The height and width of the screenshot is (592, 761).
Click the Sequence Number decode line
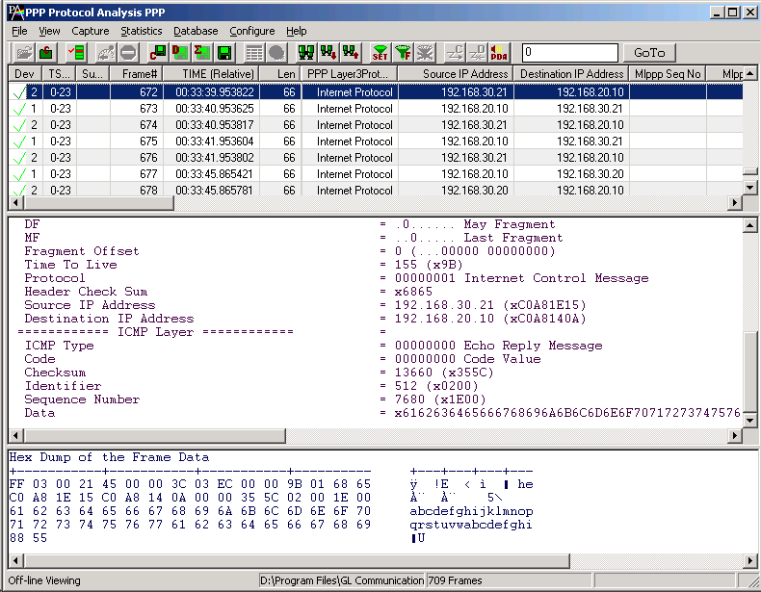(x=255, y=399)
